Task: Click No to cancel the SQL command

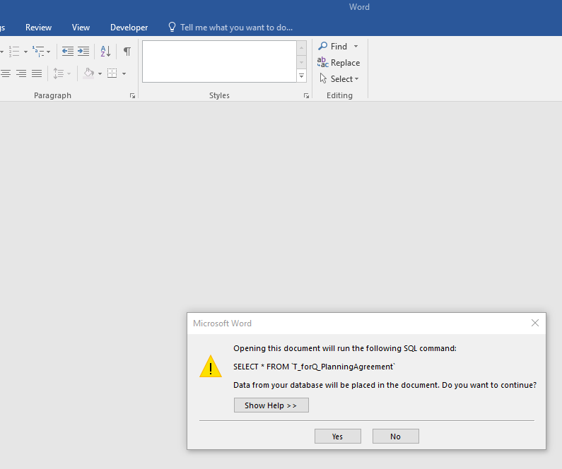Action: pos(396,437)
